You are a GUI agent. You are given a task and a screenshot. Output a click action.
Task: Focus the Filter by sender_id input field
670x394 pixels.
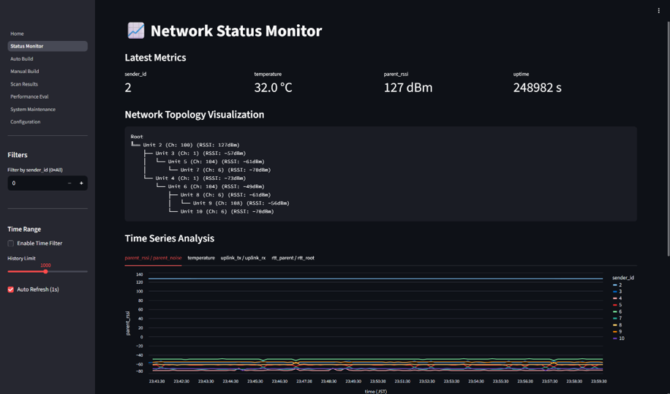tap(35, 183)
